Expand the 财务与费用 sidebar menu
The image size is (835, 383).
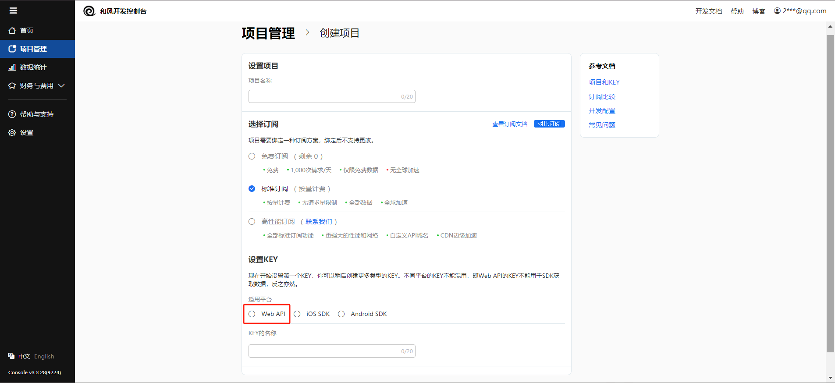point(37,86)
